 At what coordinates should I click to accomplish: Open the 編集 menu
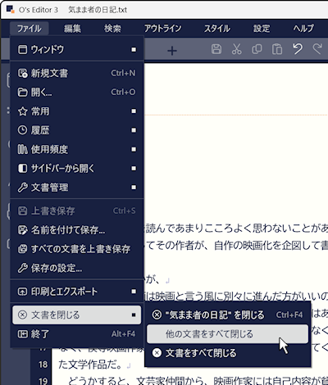[72, 29]
